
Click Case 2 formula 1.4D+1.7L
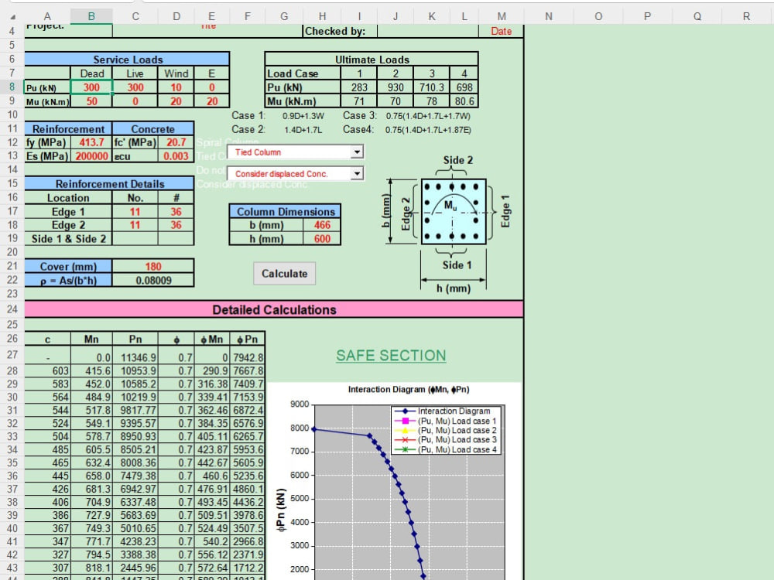(x=303, y=130)
